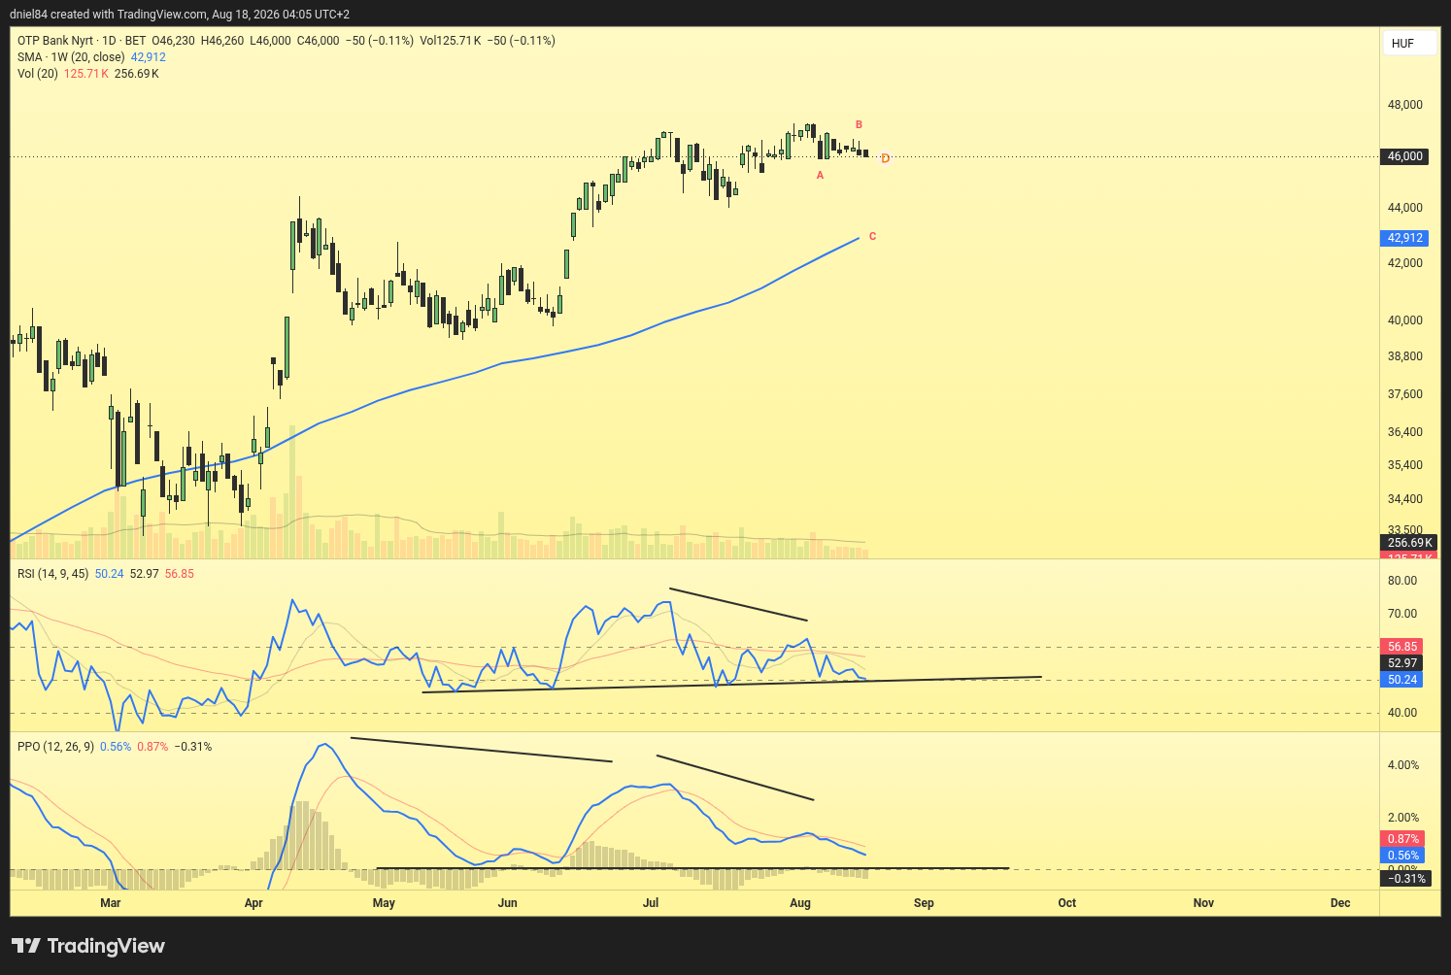This screenshot has width=1451, height=975.
Task: Click the blue 42,912 SMA price-scale tag
Action: click(x=1404, y=238)
